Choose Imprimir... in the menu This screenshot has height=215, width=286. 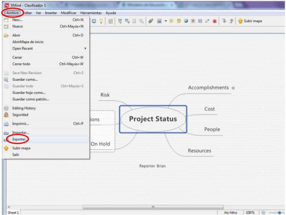point(46,124)
